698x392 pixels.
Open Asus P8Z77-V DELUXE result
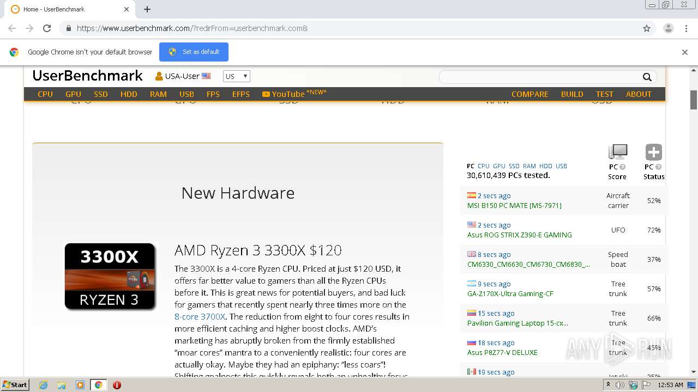tap(502, 352)
